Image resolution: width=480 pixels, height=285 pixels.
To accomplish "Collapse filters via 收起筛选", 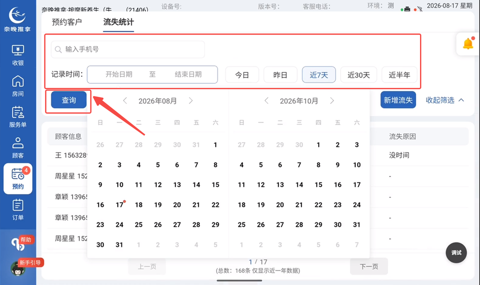I will (x=445, y=100).
